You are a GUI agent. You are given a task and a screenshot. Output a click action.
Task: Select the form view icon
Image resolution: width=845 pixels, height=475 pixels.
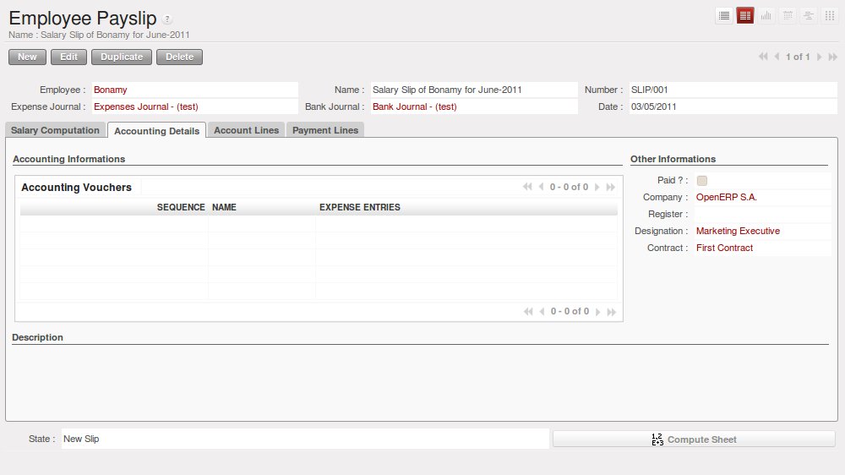[x=745, y=15]
